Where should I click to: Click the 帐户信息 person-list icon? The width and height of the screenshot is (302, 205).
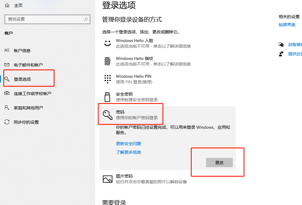[x=7, y=50]
